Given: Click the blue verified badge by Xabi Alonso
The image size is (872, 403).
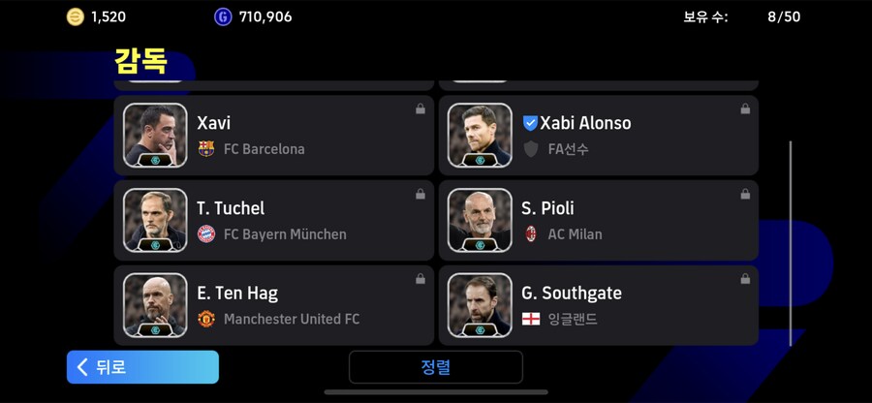Looking at the screenshot, I should [530, 123].
